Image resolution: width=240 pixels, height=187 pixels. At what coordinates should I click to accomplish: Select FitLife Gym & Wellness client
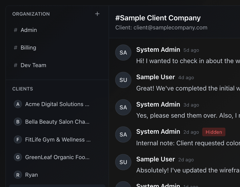[x=57, y=139]
